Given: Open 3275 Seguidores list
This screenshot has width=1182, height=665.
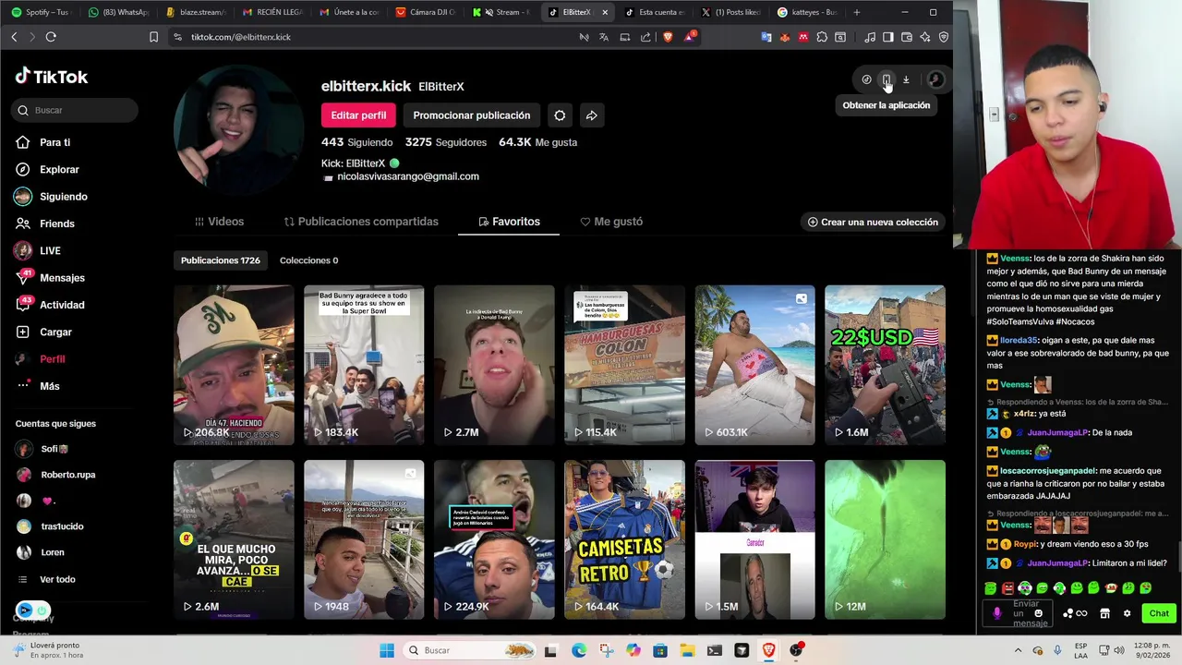Looking at the screenshot, I should (x=446, y=142).
